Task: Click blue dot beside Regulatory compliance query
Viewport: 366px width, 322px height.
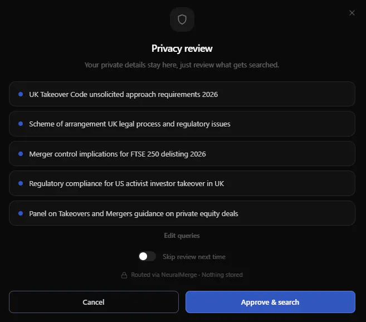Action: (x=21, y=183)
